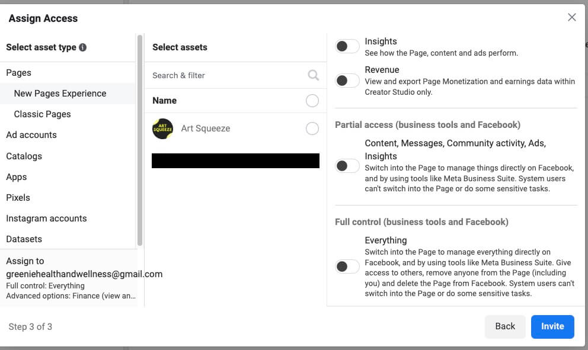This screenshot has height=350, width=588.
Task: Choose Instagram accounts asset type
Action: (x=68, y=218)
